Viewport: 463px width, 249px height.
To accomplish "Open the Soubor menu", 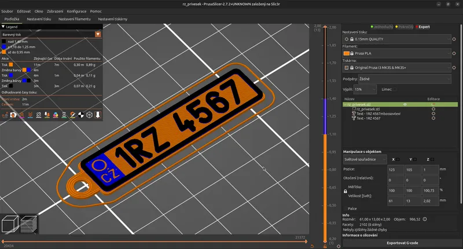I will coord(7,11).
